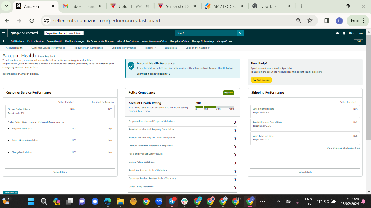Bookmark this page with the star icon

[x=310, y=21]
